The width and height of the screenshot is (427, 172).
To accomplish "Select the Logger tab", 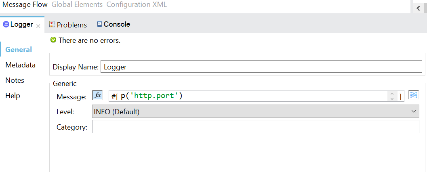I will pos(19,25).
